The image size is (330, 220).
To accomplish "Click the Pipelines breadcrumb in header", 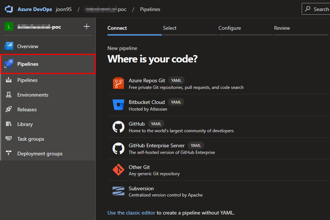I will [x=150, y=9].
